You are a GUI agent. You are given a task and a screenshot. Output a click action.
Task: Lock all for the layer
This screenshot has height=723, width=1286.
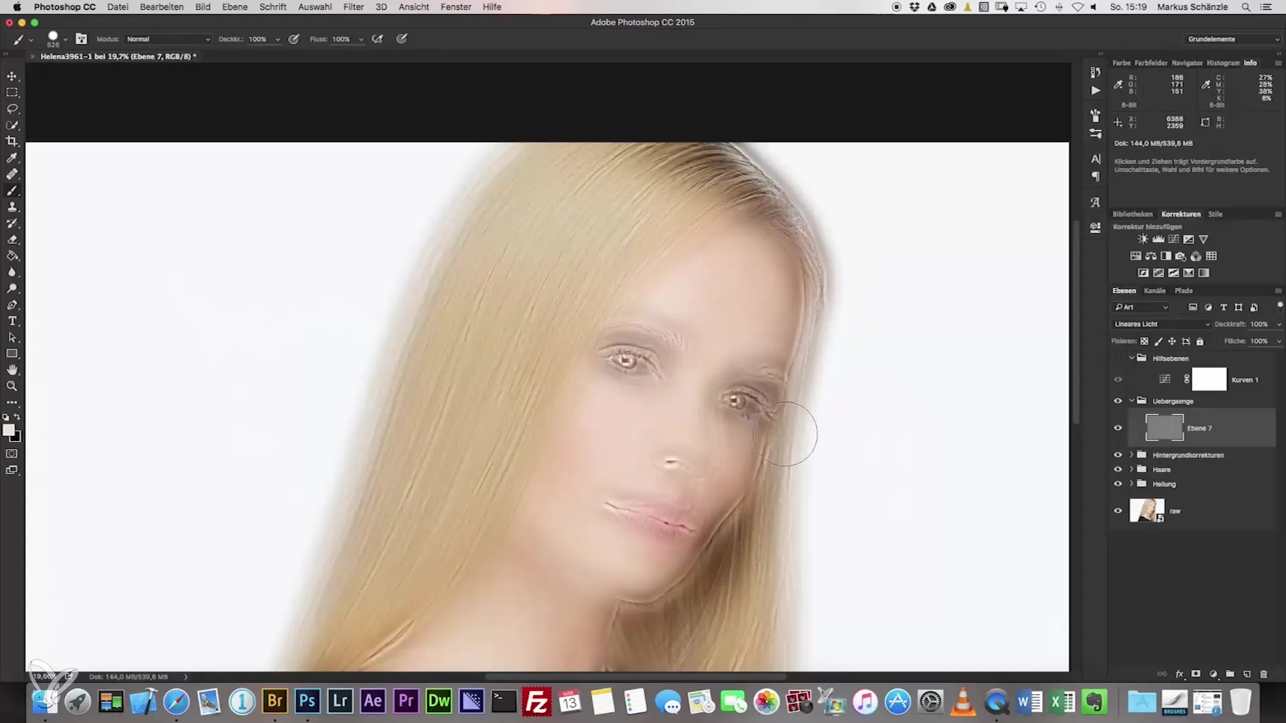pos(1200,341)
